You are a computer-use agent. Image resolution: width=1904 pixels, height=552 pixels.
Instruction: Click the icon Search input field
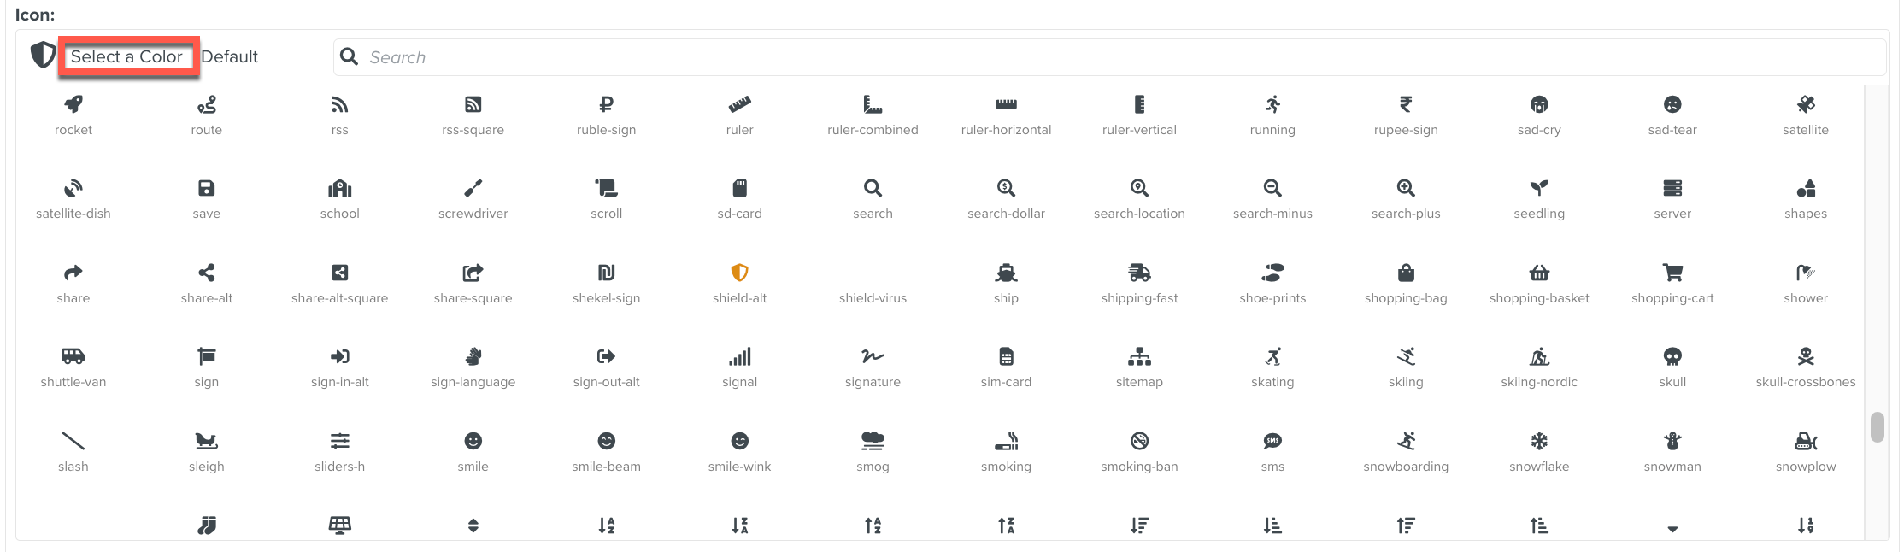(1111, 57)
